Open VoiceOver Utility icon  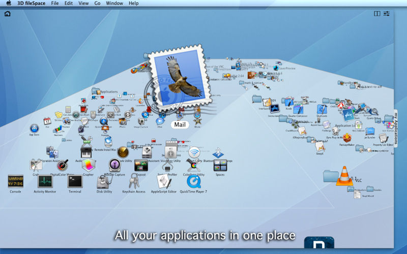[x=170, y=152]
